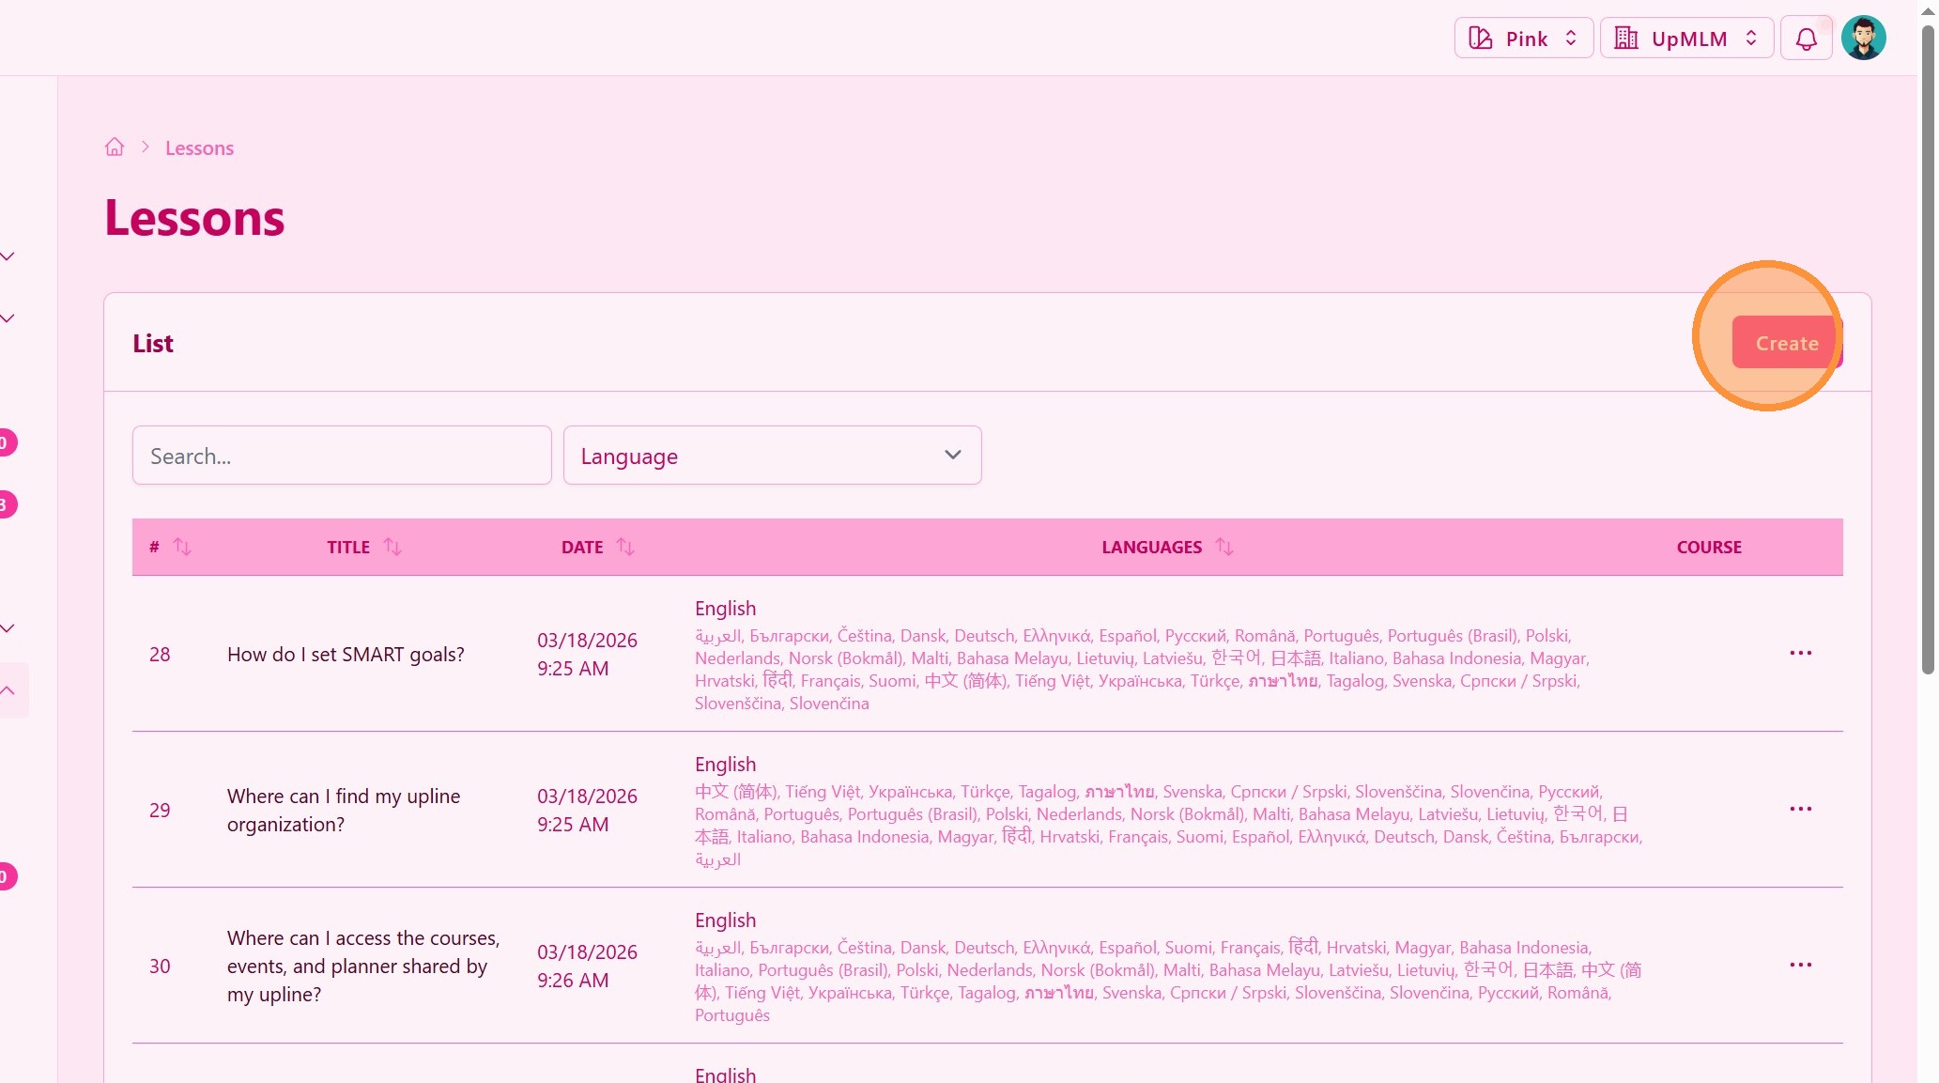The height and width of the screenshot is (1083, 1939).
Task: Open the UpMLM organization switcher
Action: [1685, 39]
